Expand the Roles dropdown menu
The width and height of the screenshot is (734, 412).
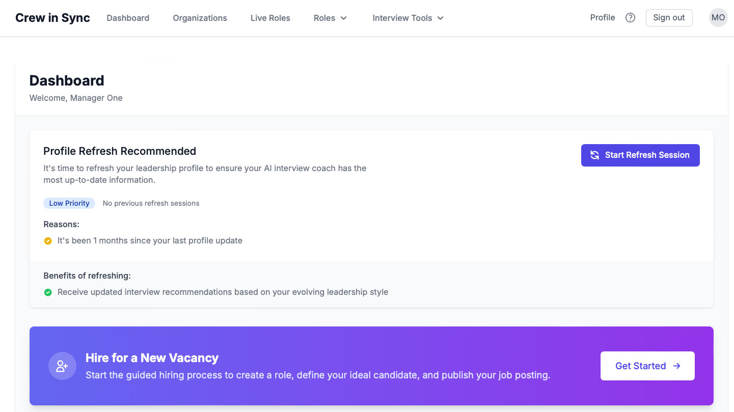point(330,18)
